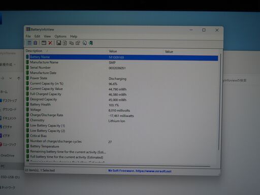Click the battery icon of the Battery Temperature row
260x195 pixels.
click(27, 146)
